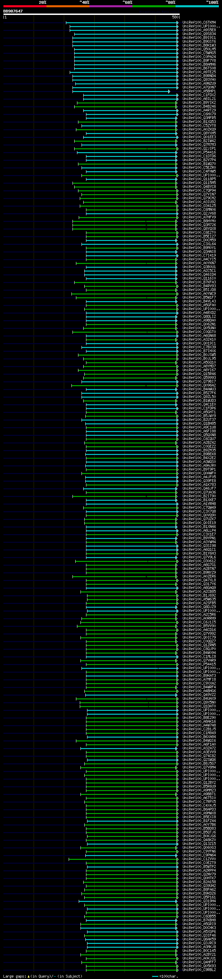This screenshot has width=222, height=979.
Task: Select label UniRef100_B9YPN1
Action: pos(199,538)
